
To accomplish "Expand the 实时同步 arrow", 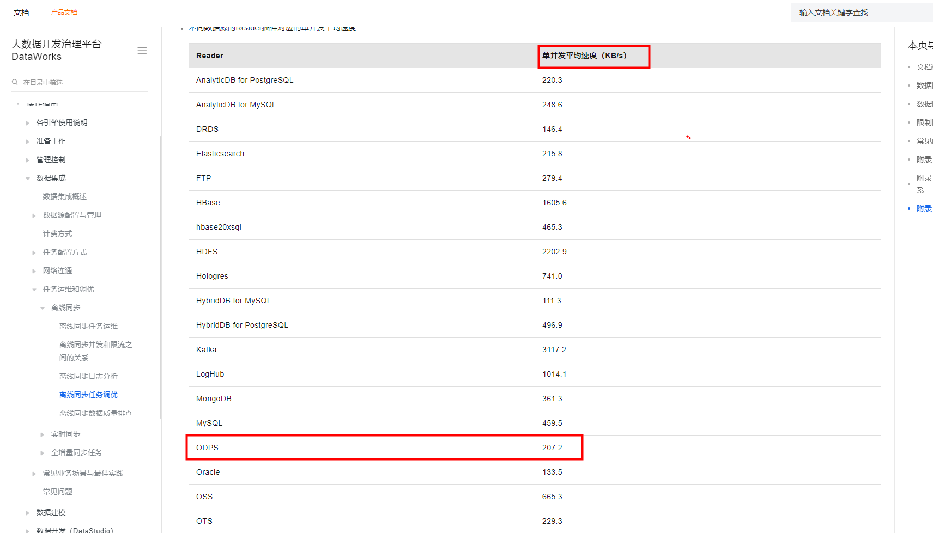I will (43, 434).
